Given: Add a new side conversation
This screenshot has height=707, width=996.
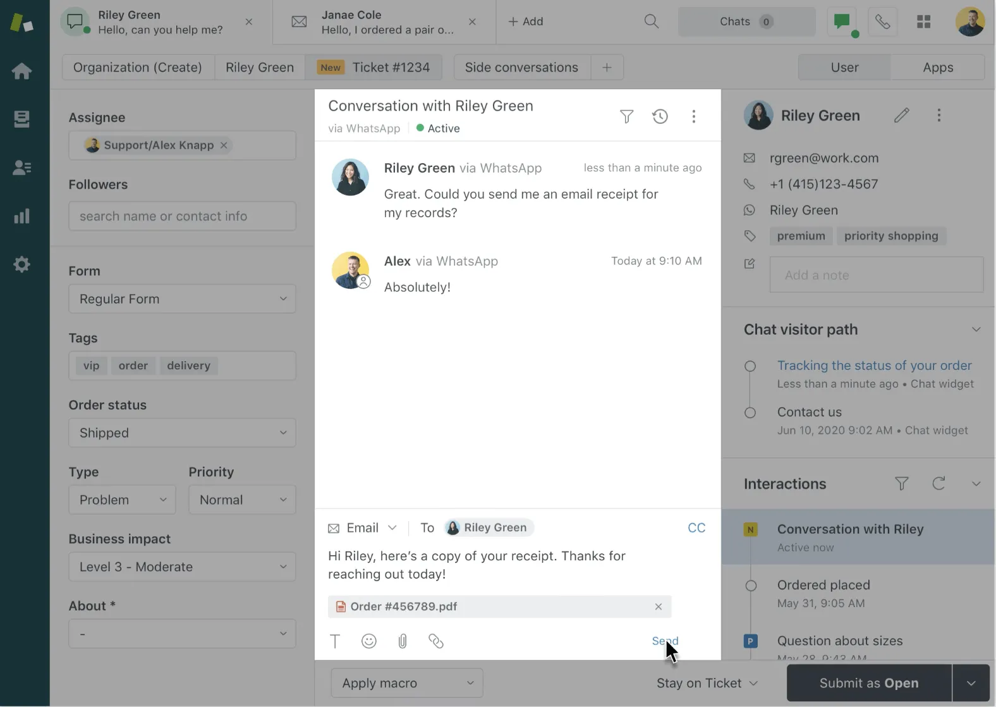Looking at the screenshot, I should click(607, 67).
